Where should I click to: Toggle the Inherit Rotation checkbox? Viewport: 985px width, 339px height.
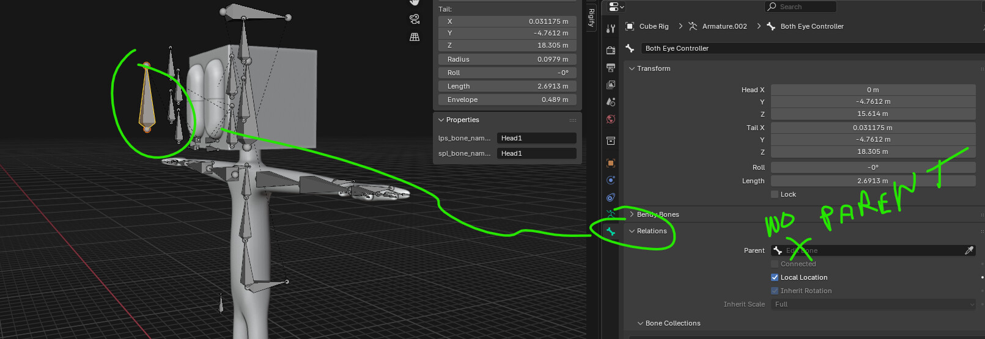coord(775,291)
